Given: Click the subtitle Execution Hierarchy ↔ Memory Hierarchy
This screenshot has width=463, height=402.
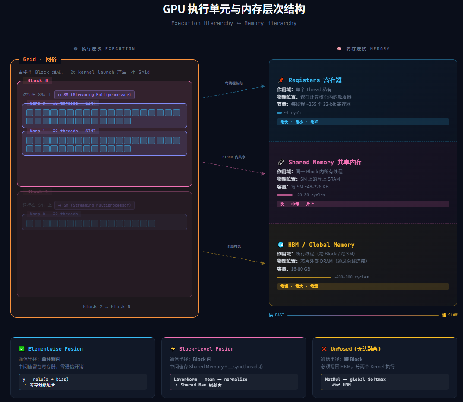Looking at the screenshot, I should pos(234,23).
